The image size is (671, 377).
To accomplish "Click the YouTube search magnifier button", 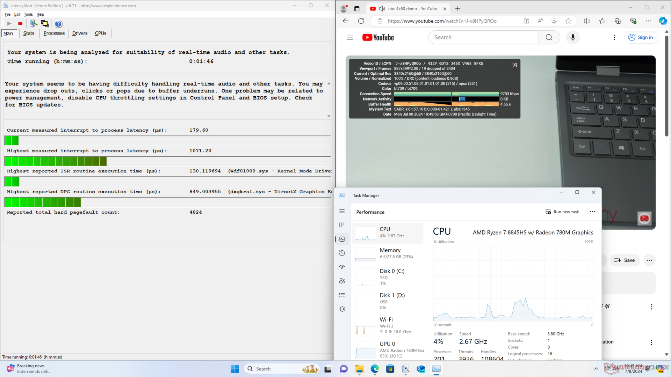I will coord(549,37).
